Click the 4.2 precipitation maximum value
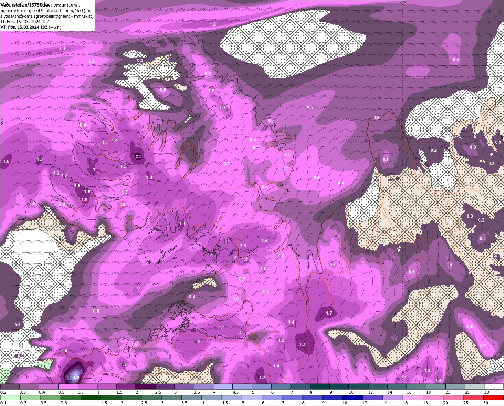This screenshot has width=504, height=406. 76,378
